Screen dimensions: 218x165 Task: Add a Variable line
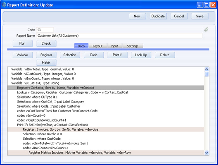click(23, 55)
